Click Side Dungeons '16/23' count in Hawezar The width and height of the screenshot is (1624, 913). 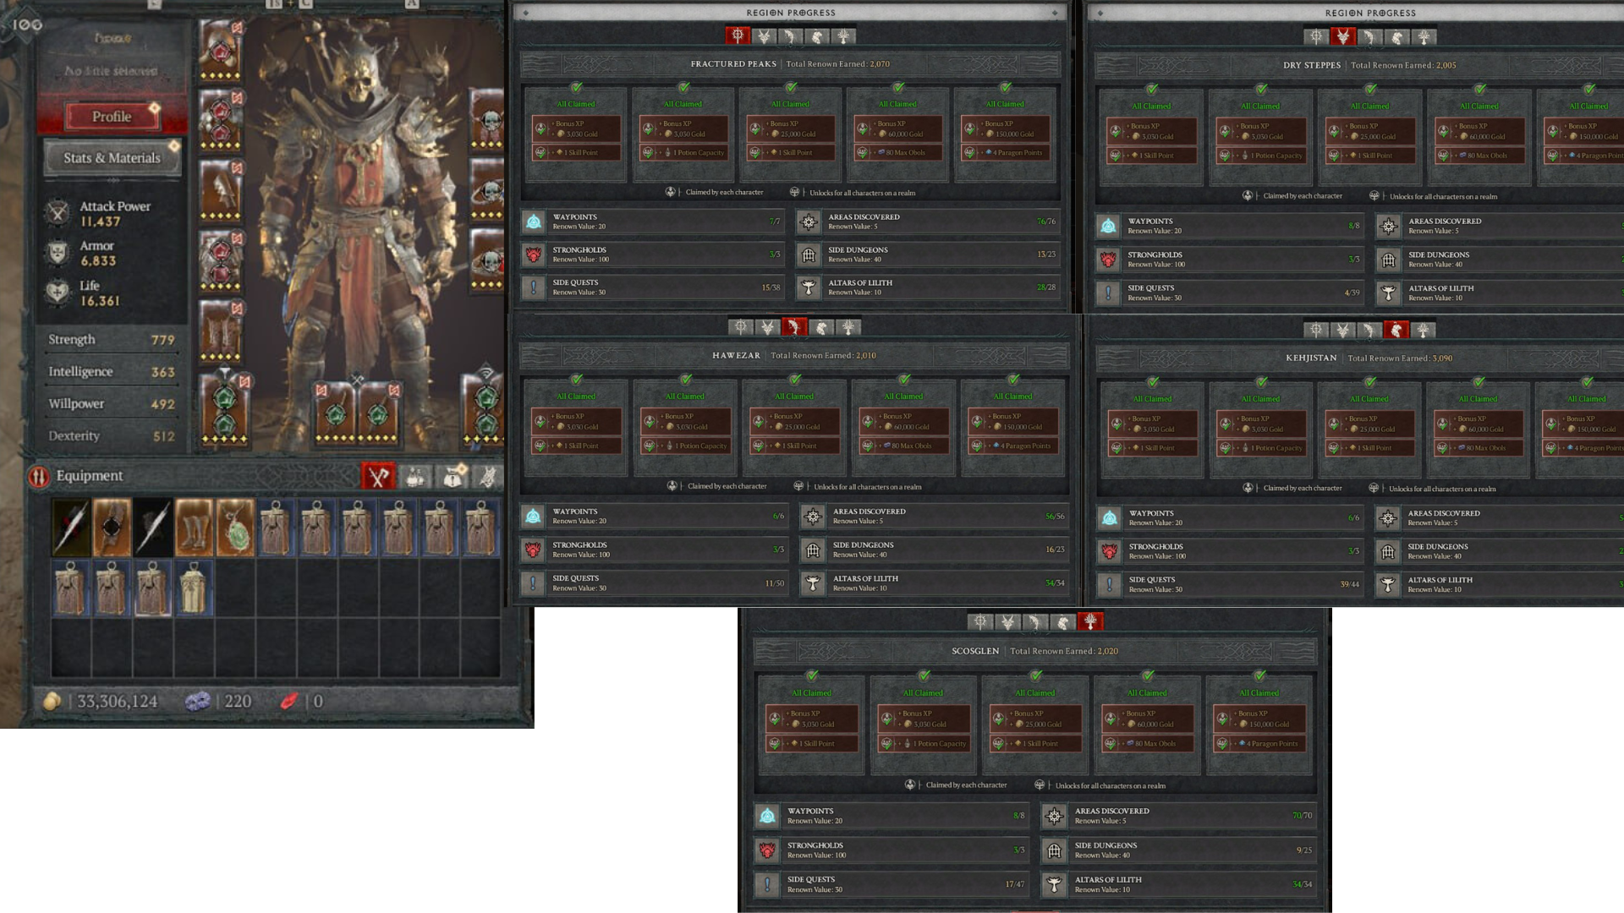[1055, 549]
